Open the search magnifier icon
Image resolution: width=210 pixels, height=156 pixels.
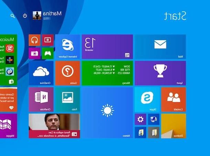click(x=13, y=16)
